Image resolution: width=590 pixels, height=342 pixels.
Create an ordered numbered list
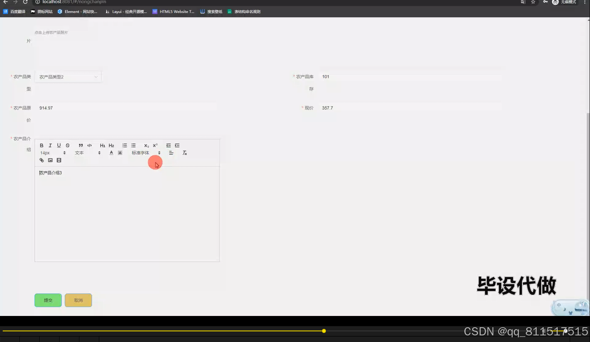pos(125,145)
